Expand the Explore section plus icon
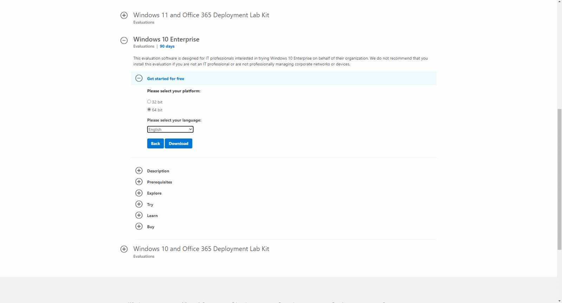Viewport: 562px width, 303px height. (139, 193)
